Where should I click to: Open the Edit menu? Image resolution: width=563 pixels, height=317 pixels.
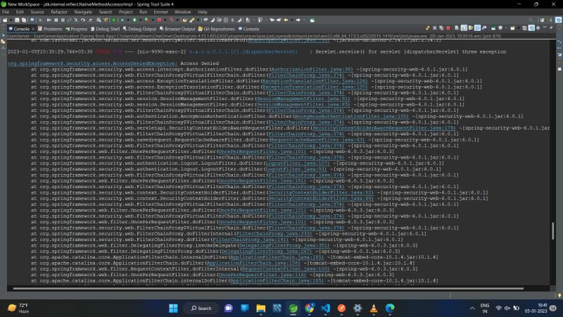coord(20,12)
